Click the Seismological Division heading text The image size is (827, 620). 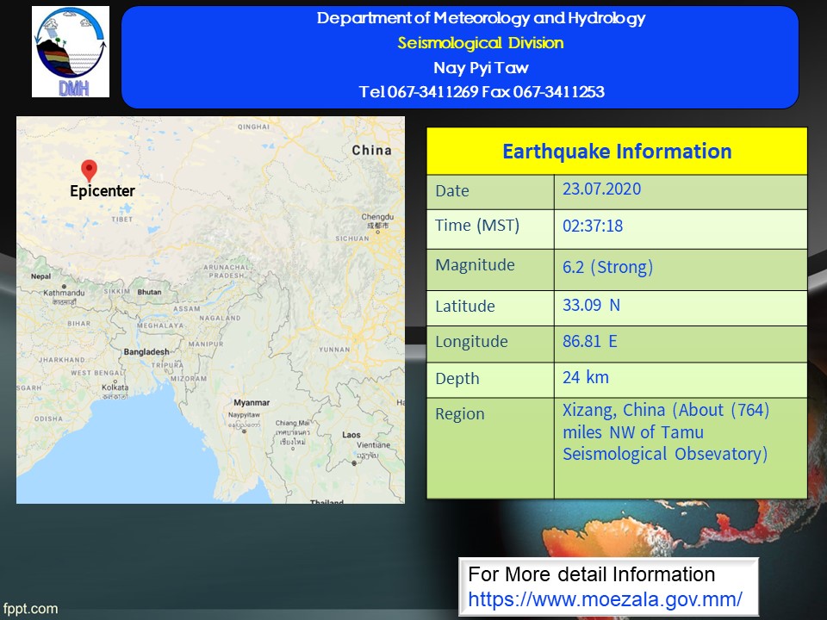(481, 43)
